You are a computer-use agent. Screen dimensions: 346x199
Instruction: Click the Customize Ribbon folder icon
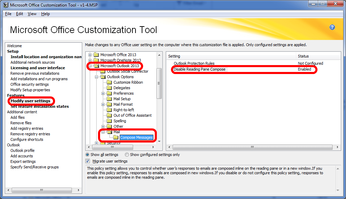[x=109, y=82]
